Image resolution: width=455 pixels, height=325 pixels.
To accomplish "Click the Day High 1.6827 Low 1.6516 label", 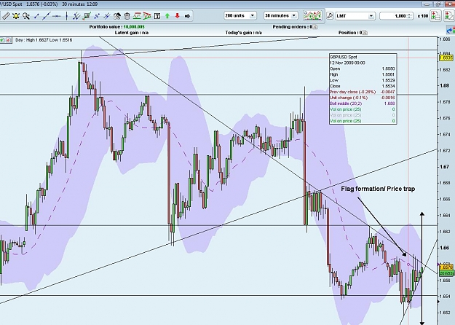I will coord(44,40).
